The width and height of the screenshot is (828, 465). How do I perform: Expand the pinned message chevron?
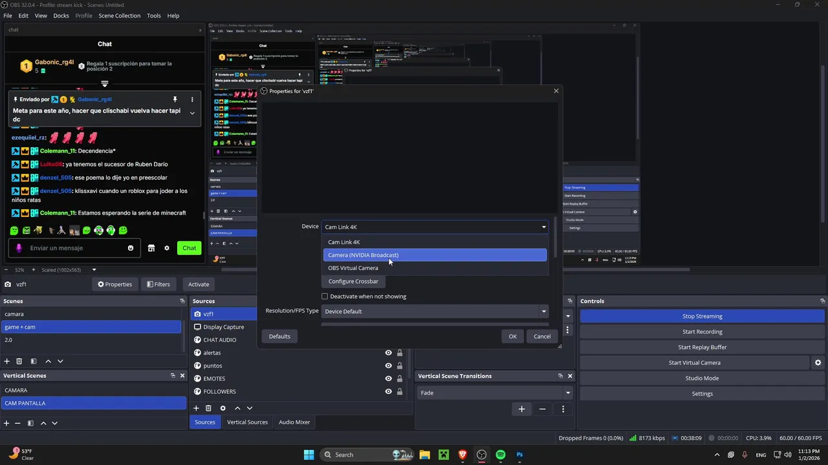tap(192, 113)
